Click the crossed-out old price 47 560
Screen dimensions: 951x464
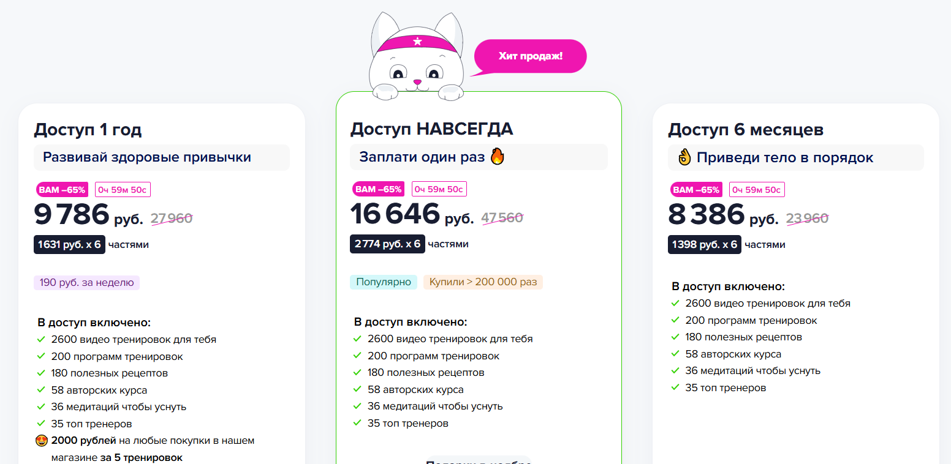click(x=502, y=217)
